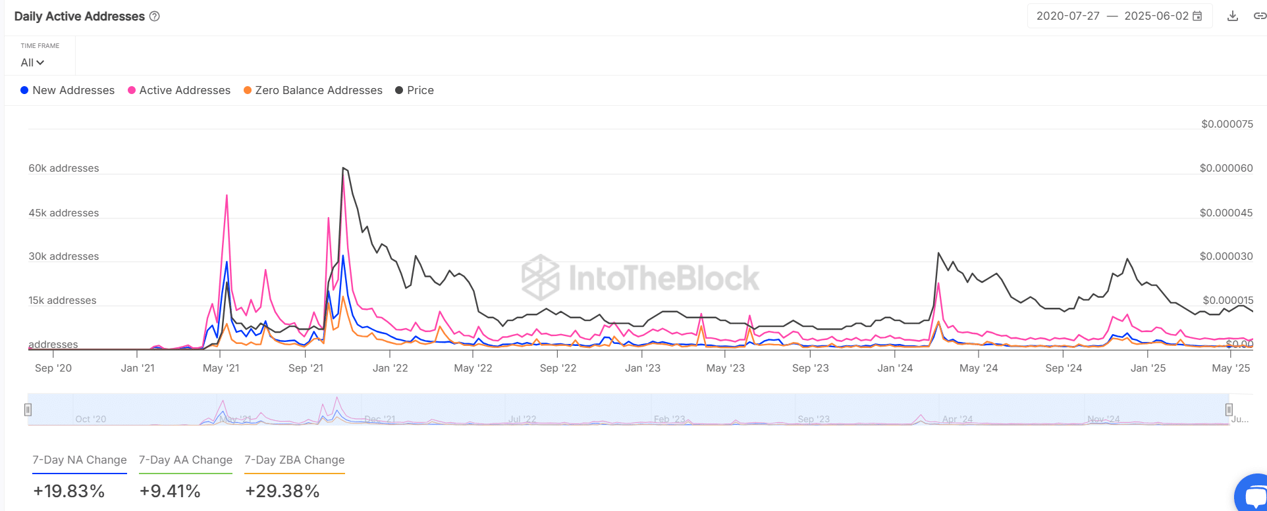Click the navigator overview mini chart
The height and width of the screenshot is (511, 1267).
pos(626,410)
